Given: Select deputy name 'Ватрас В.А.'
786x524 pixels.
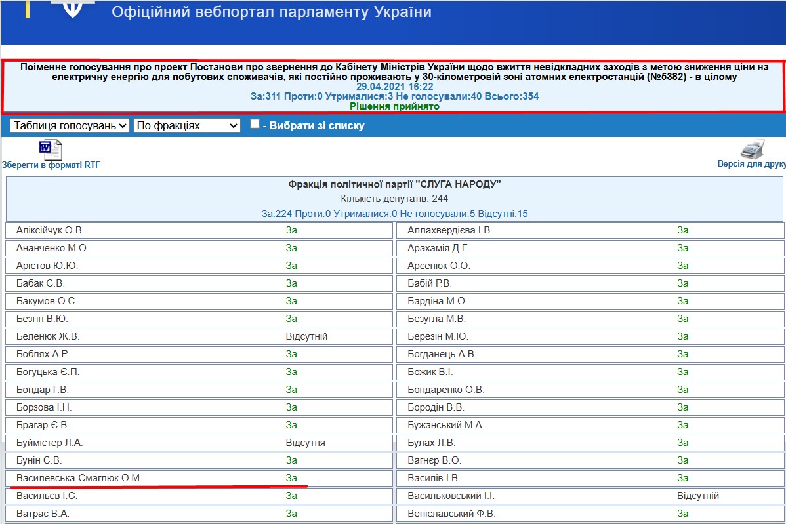Looking at the screenshot, I should (x=43, y=514).
